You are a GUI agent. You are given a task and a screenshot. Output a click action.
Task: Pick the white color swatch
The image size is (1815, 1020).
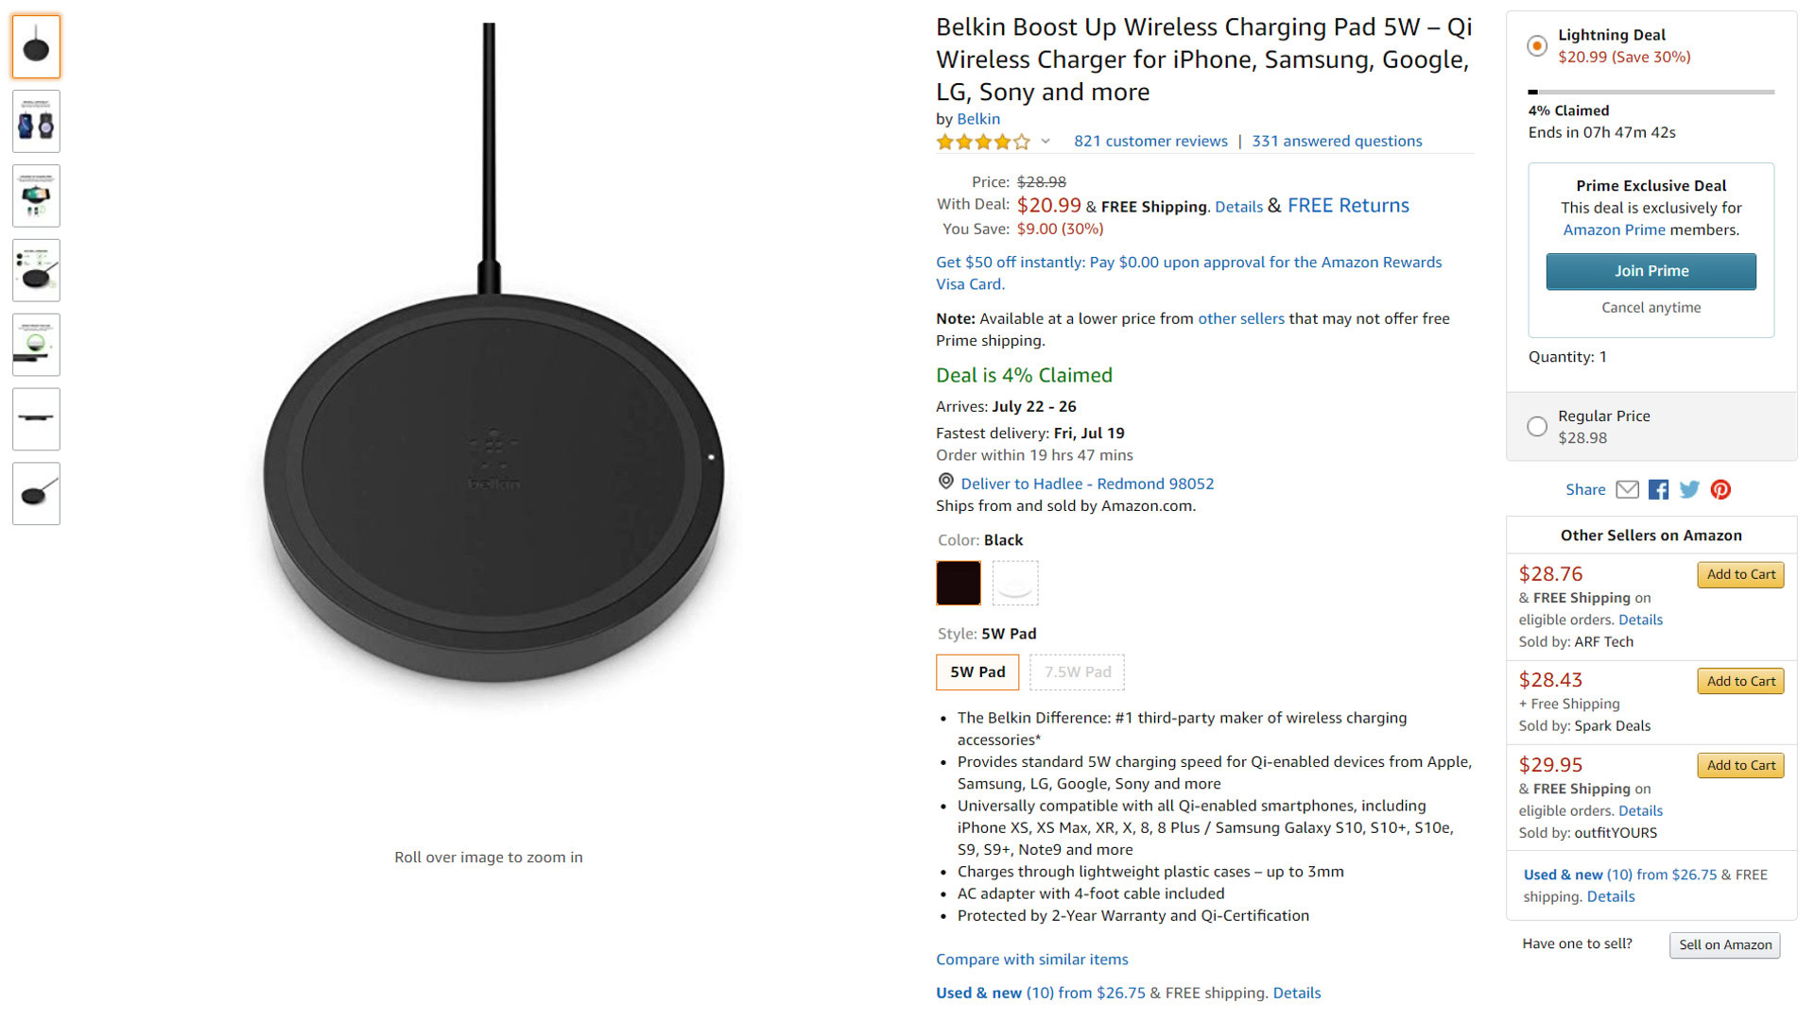click(1015, 583)
